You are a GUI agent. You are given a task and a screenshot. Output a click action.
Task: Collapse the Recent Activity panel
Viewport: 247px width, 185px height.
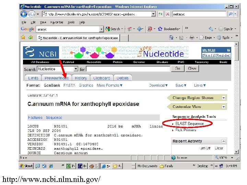(224, 141)
